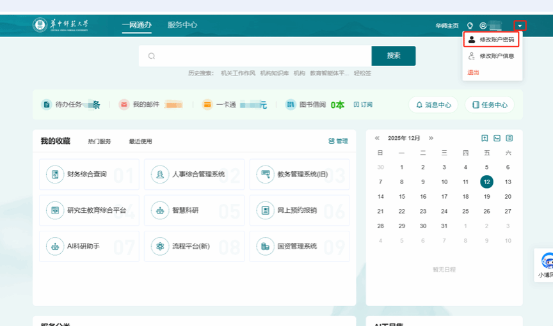The height and width of the screenshot is (326, 553).
Task: Click 退出 to log out
Action: [x=474, y=72]
